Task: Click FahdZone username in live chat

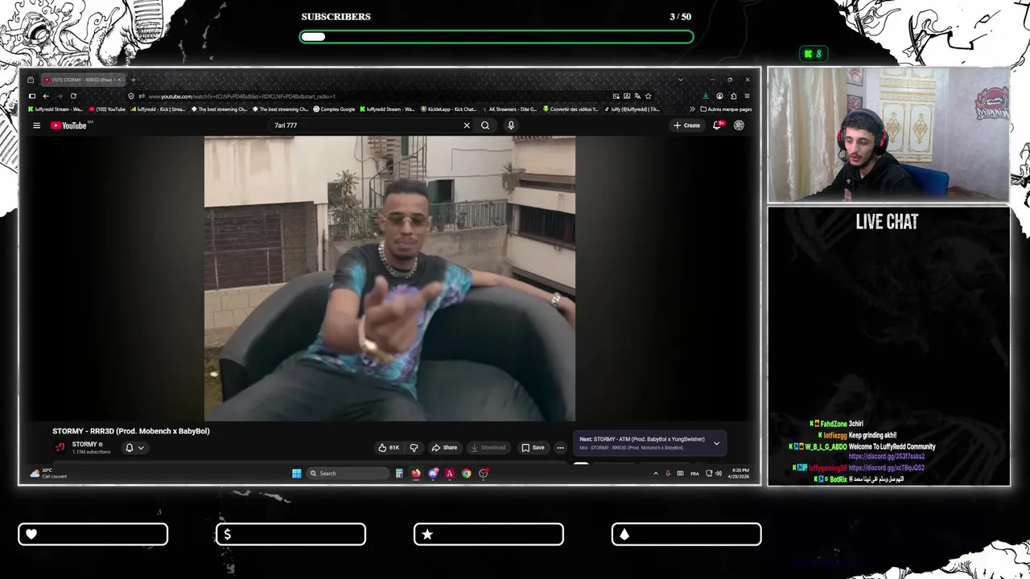Action: click(833, 424)
